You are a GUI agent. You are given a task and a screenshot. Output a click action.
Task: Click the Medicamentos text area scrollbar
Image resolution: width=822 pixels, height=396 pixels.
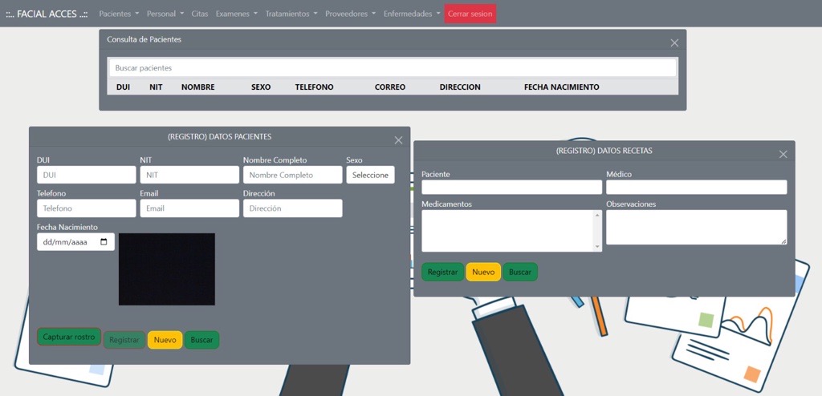596,231
